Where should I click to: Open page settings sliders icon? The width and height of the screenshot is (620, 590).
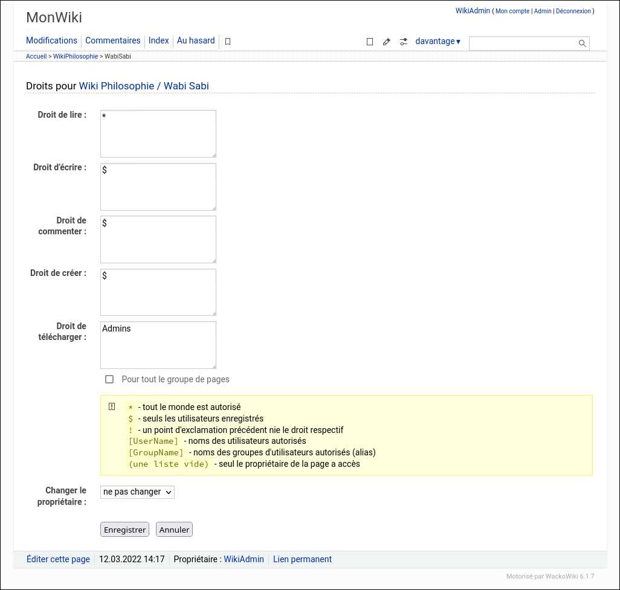point(404,42)
